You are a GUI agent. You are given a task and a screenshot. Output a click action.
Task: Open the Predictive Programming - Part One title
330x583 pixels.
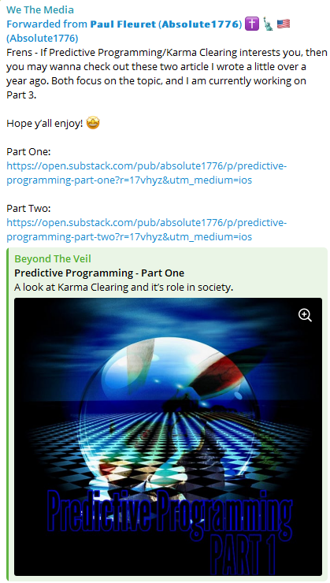tap(99, 273)
